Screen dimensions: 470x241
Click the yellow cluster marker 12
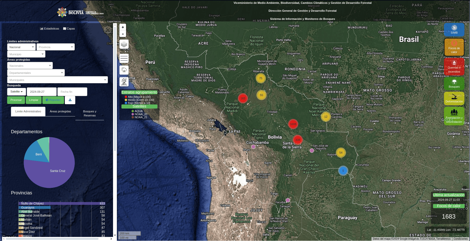point(326,117)
